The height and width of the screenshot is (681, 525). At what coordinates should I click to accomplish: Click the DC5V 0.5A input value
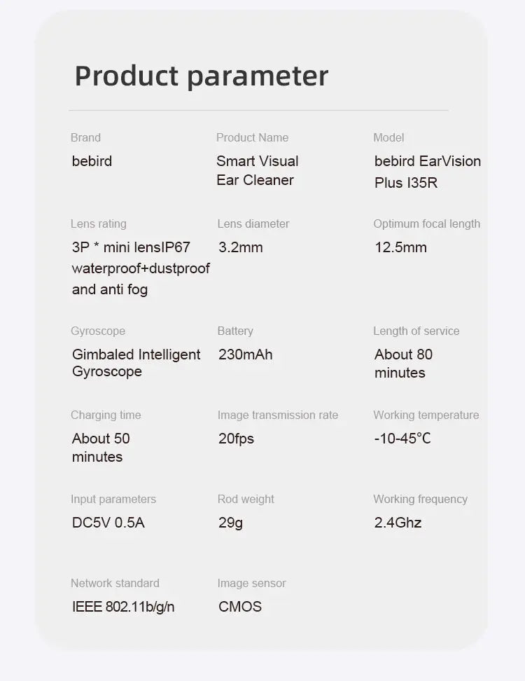click(108, 523)
